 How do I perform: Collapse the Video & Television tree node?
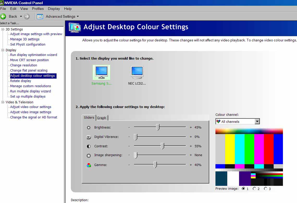3,102
